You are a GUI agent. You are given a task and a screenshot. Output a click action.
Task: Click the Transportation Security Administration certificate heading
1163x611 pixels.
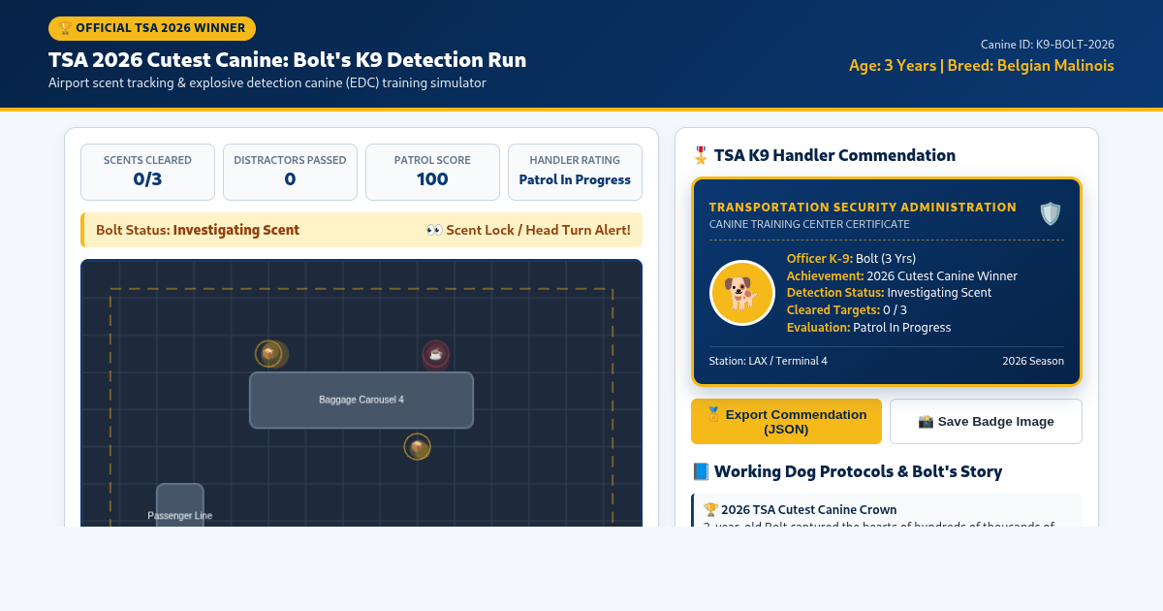tap(863, 208)
